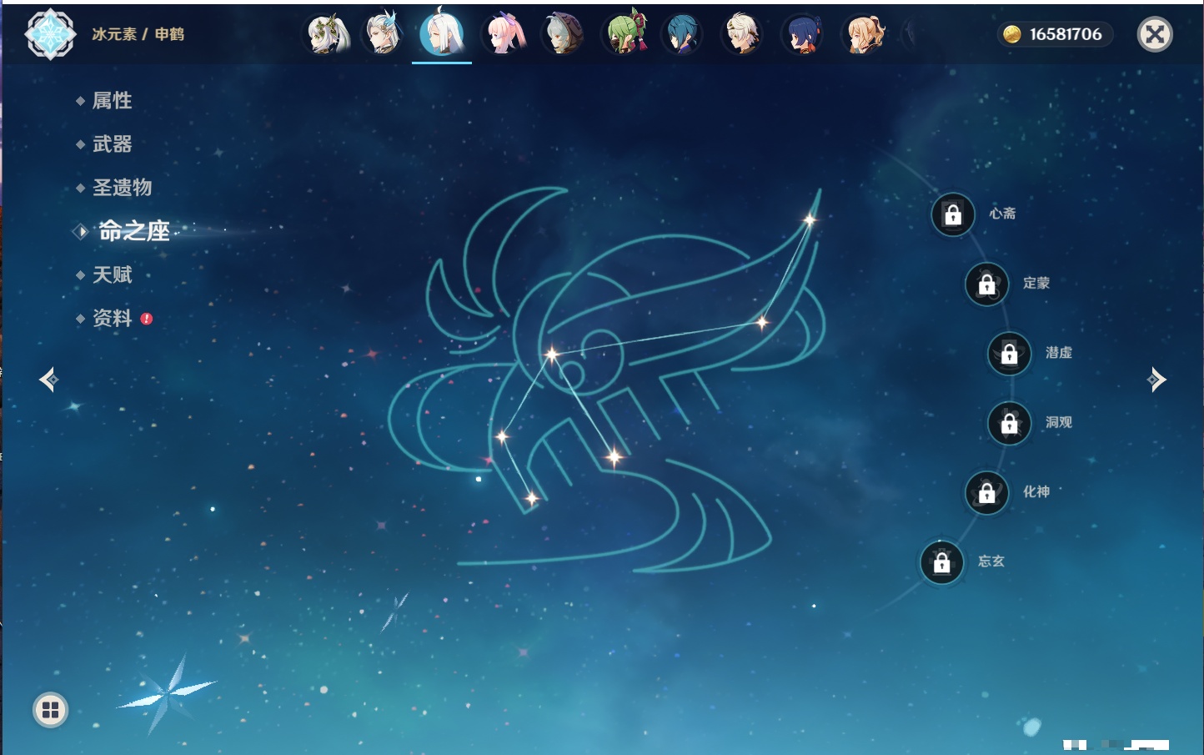1204x755 pixels.
Task: Go to previous character with left arrow
Action: (x=48, y=380)
